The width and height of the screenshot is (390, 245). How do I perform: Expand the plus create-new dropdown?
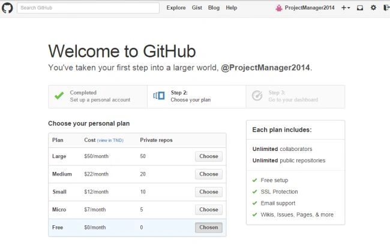pyautogui.click(x=346, y=8)
